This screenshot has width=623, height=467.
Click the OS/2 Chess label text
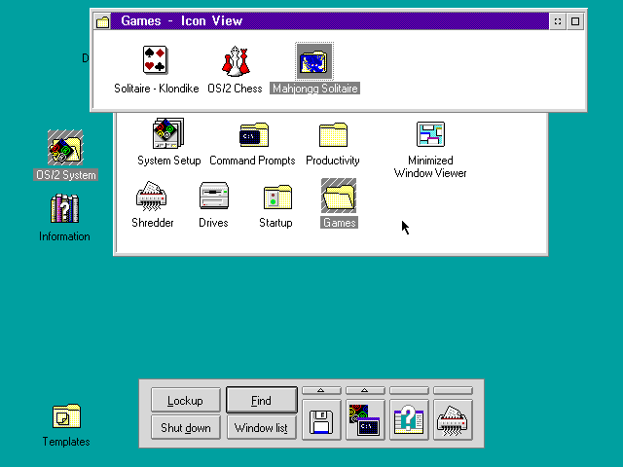(235, 89)
